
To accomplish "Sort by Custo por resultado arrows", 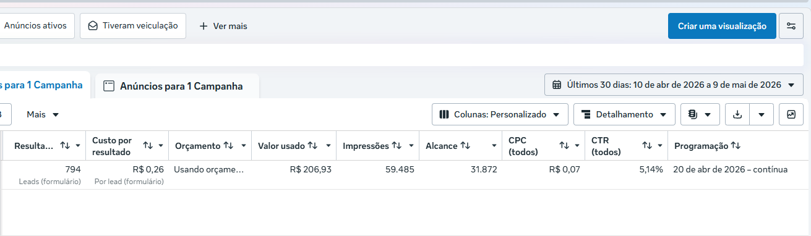I will 148,146.
